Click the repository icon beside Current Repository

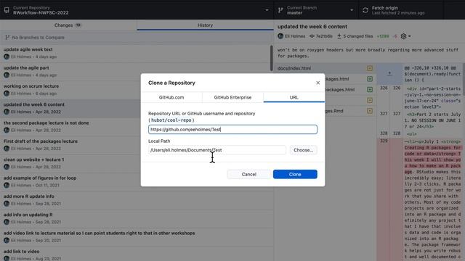coord(7,10)
